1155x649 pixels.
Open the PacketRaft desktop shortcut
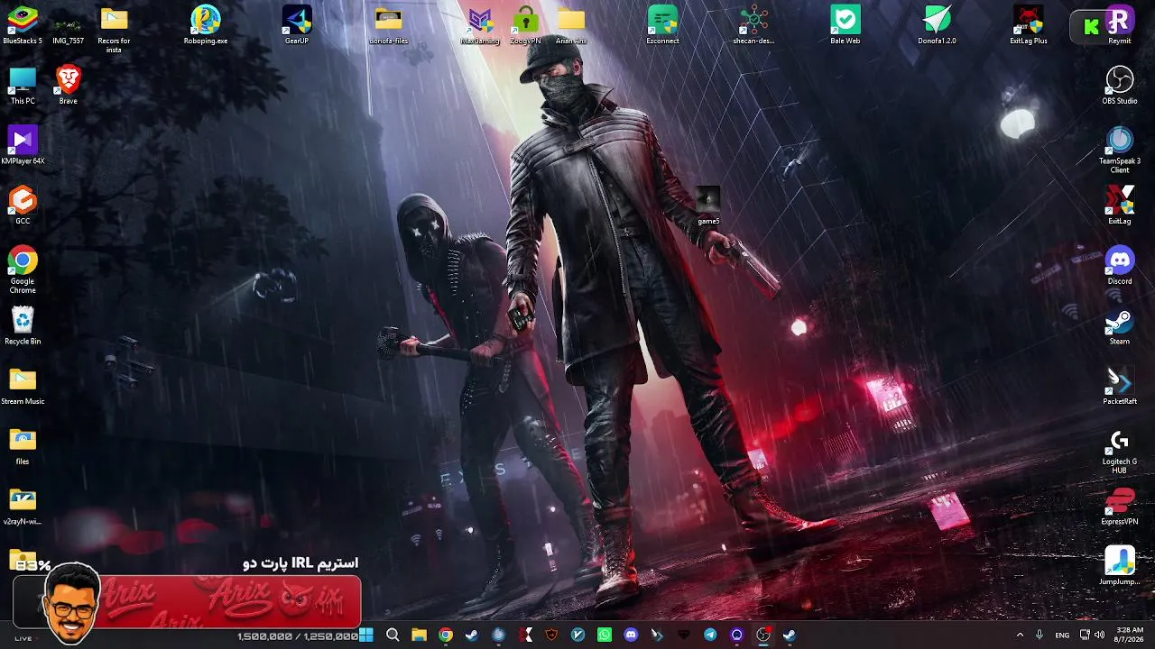pyautogui.click(x=1120, y=386)
